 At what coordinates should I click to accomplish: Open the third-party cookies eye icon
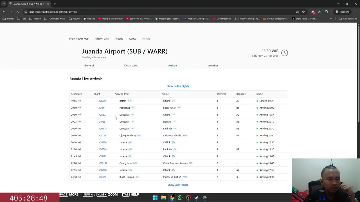(297, 12)
